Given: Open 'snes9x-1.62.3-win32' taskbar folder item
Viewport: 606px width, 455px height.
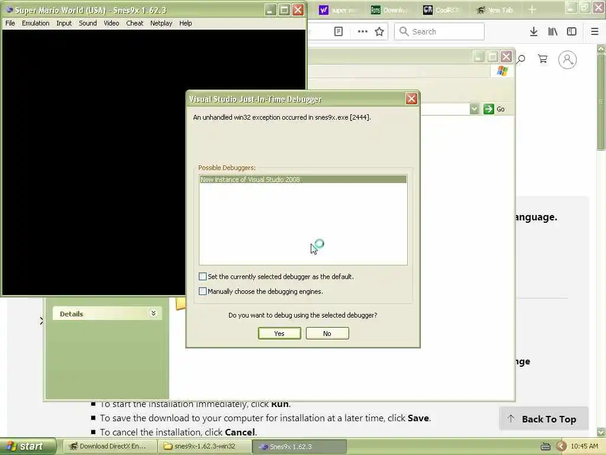Looking at the screenshot, I should (205, 446).
